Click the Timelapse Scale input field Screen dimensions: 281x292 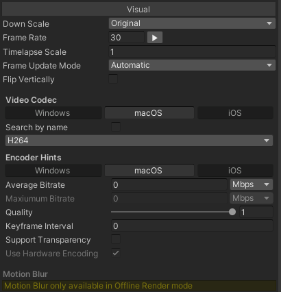(x=192, y=51)
